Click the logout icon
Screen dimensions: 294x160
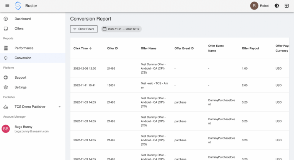[286, 6]
